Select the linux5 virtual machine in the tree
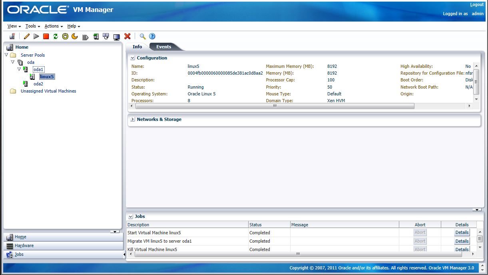 pyautogui.click(x=47, y=77)
